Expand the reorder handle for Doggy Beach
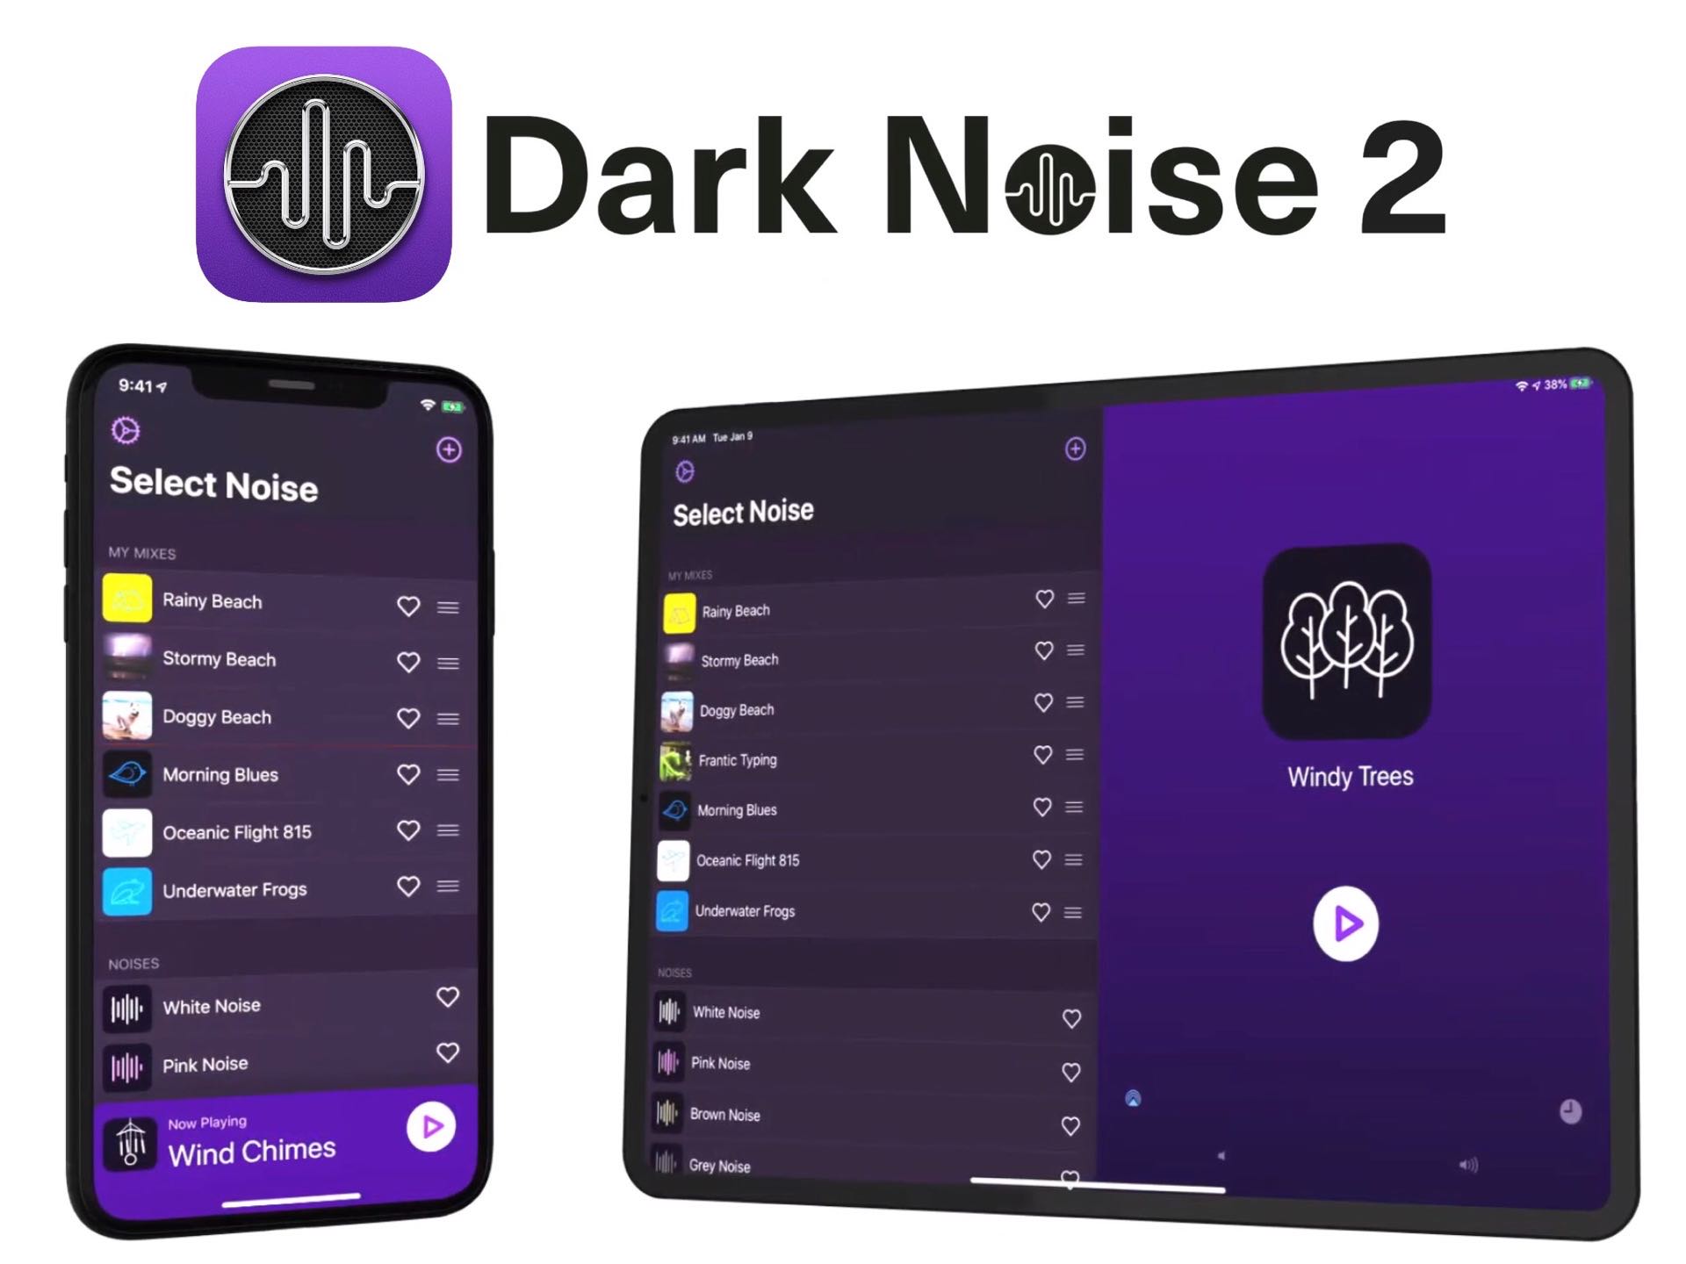 pyautogui.click(x=456, y=717)
